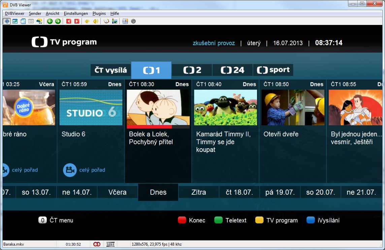The image size is (385, 250).
Task: Open the Einstellungen menu
Action: point(76,13)
